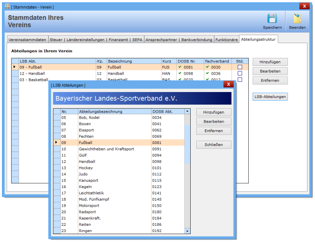
Task: Sort by Abteilungsbezeichnung column header
Action: pos(114,111)
